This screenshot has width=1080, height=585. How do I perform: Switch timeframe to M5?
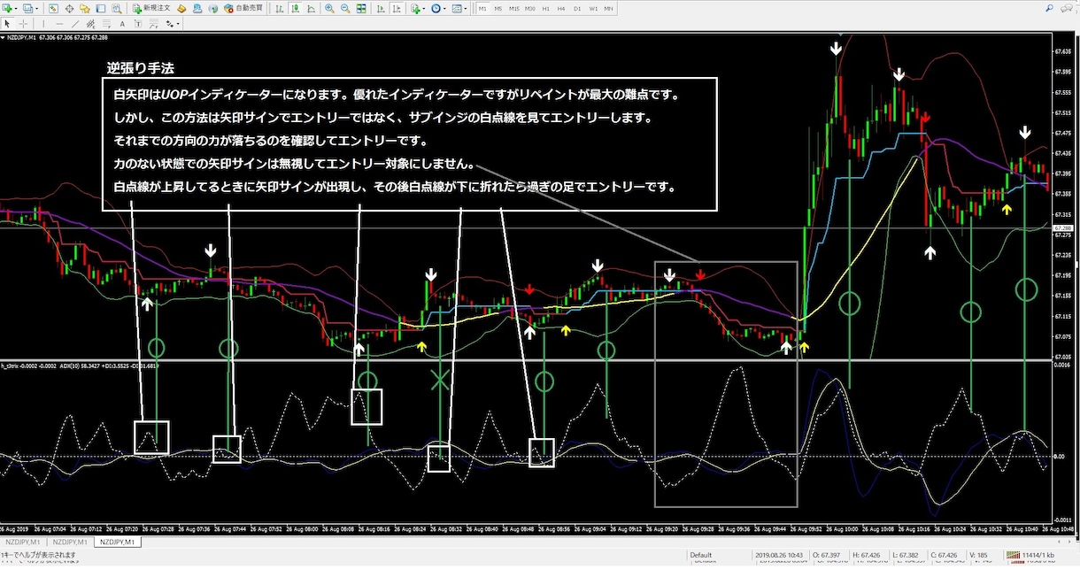pyautogui.click(x=498, y=8)
